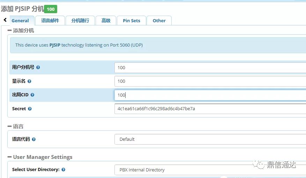Click the 添加 PJSIP 分机 page heading

click(x=22, y=9)
